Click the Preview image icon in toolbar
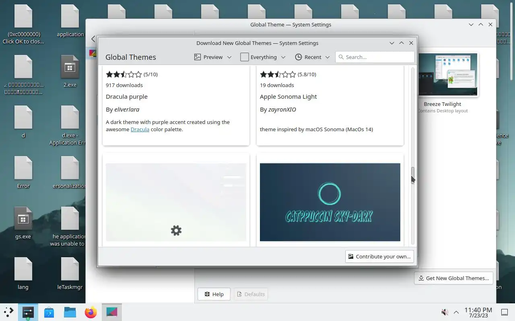Viewport: 515px width, 321px height. [198, 57]
